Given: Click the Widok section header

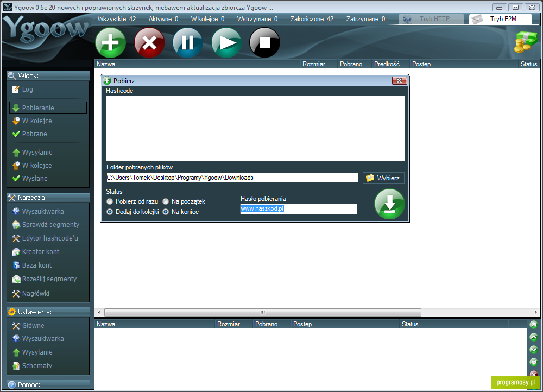Looking at the screenshot, I should pos(48,76).
